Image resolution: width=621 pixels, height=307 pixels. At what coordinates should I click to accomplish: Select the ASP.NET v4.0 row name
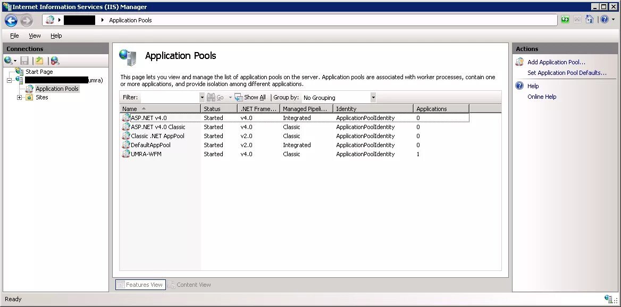point(148,117)
